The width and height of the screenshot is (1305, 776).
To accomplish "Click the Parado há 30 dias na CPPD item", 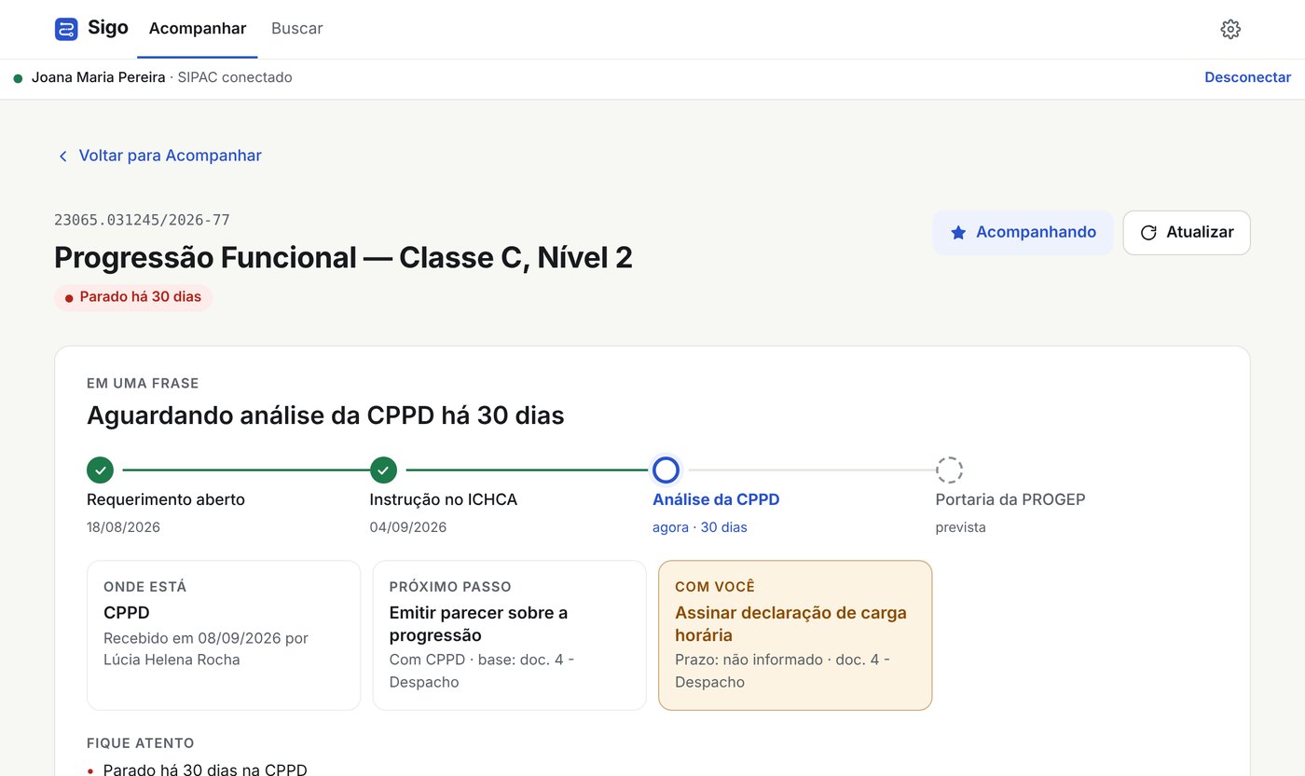I will point(205,769).
